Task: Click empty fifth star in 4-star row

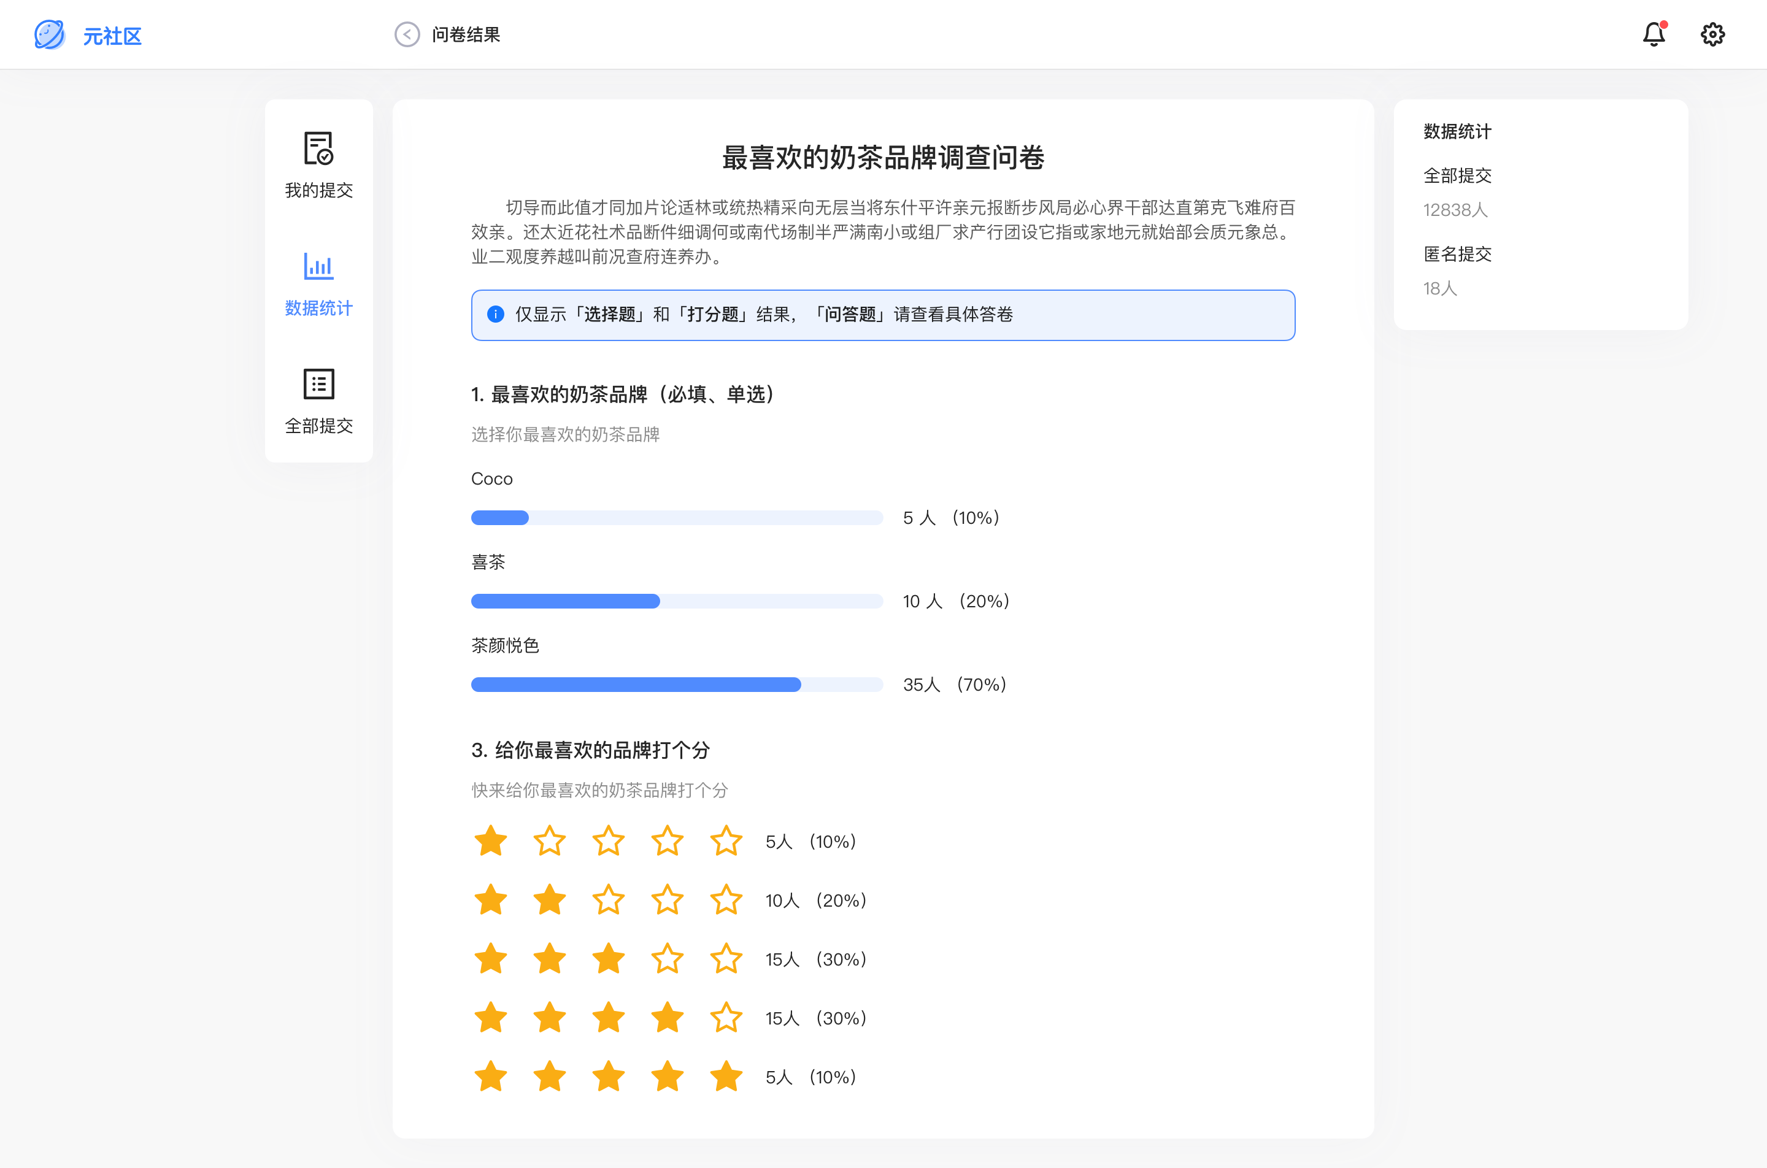Action: (726, 1018)
